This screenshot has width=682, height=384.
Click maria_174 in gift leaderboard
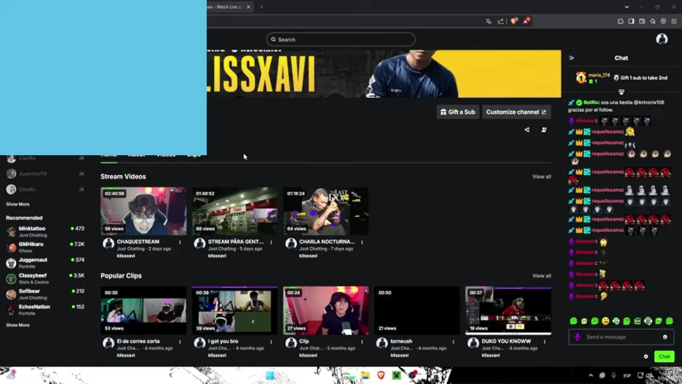pos(599,75)
